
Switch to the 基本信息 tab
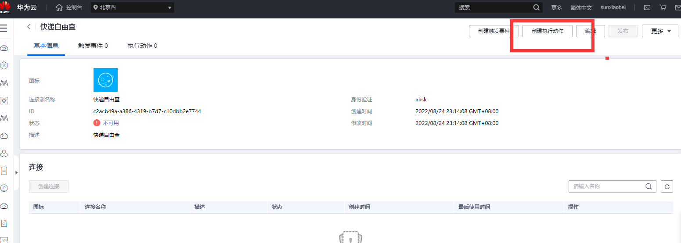point(46,46)
